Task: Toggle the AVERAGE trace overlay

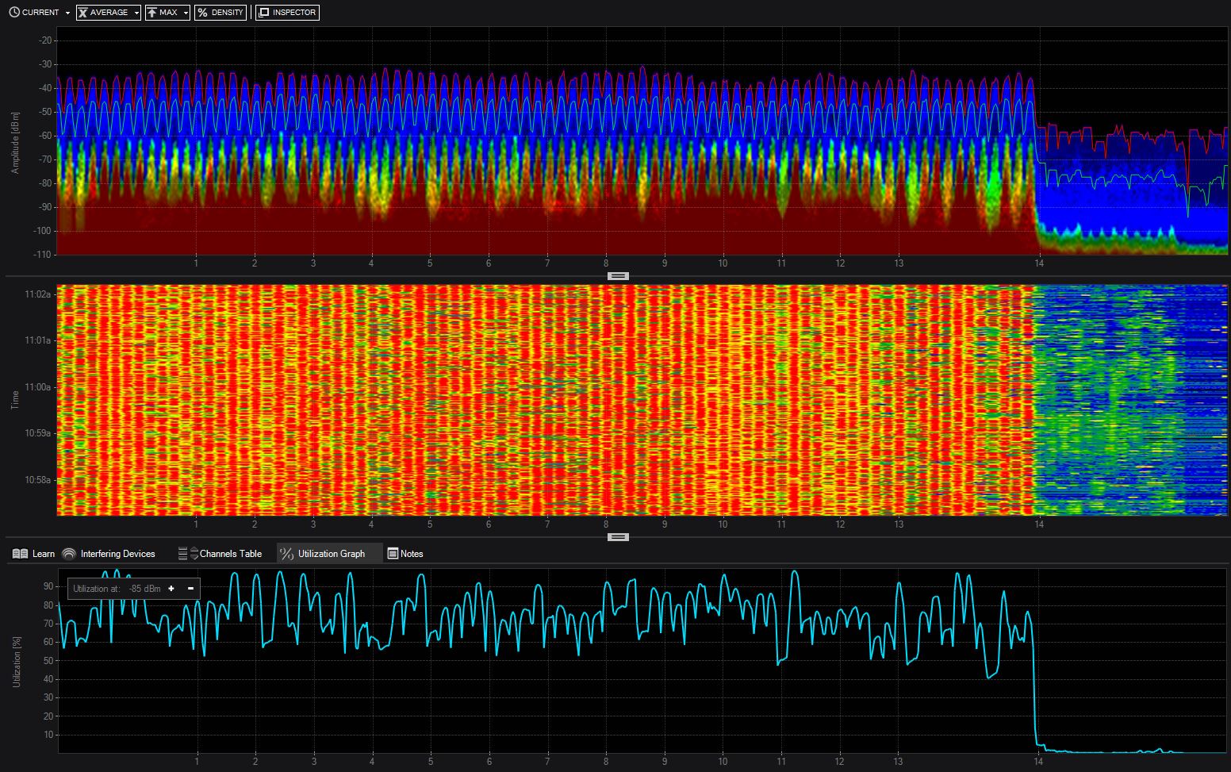Action: pyautogui.click(x=109, y=13)
